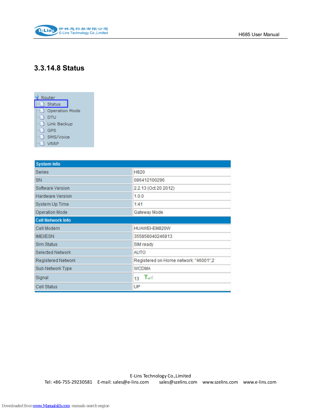Click the E-Lins logo in the header
Viewport: 317px width, 410px height.
(x=71, y=30)
